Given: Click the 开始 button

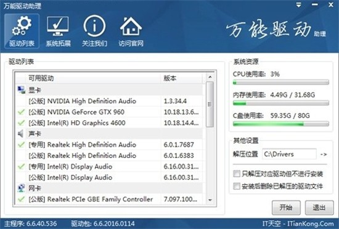Looking at the screenshot, I should point(286,207).
